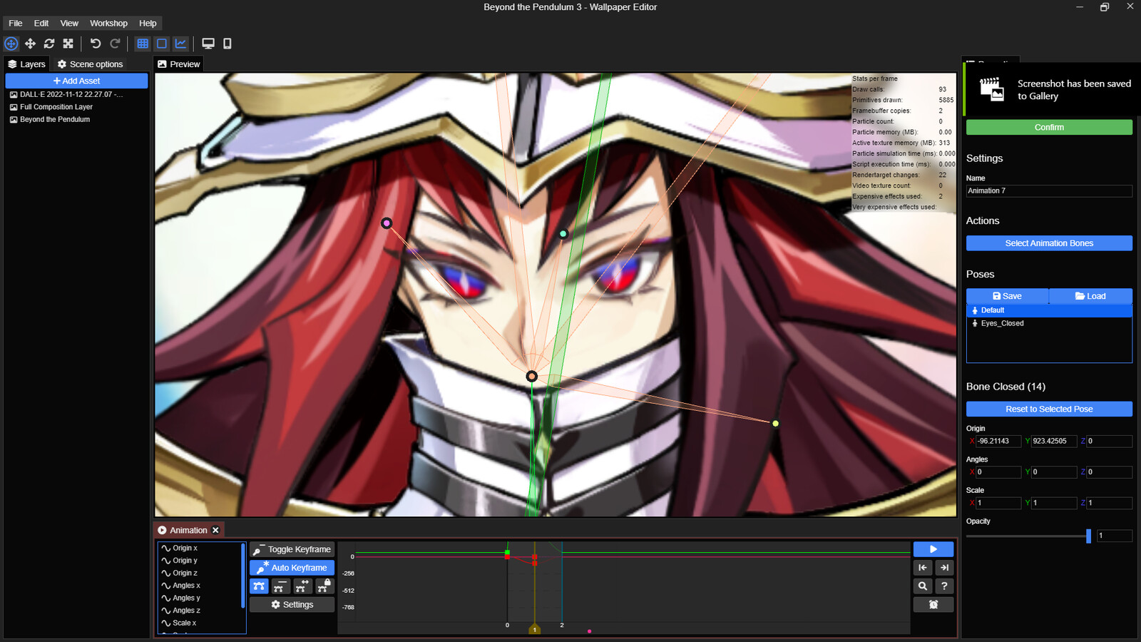Load a saved pose

pos(1090,296)
